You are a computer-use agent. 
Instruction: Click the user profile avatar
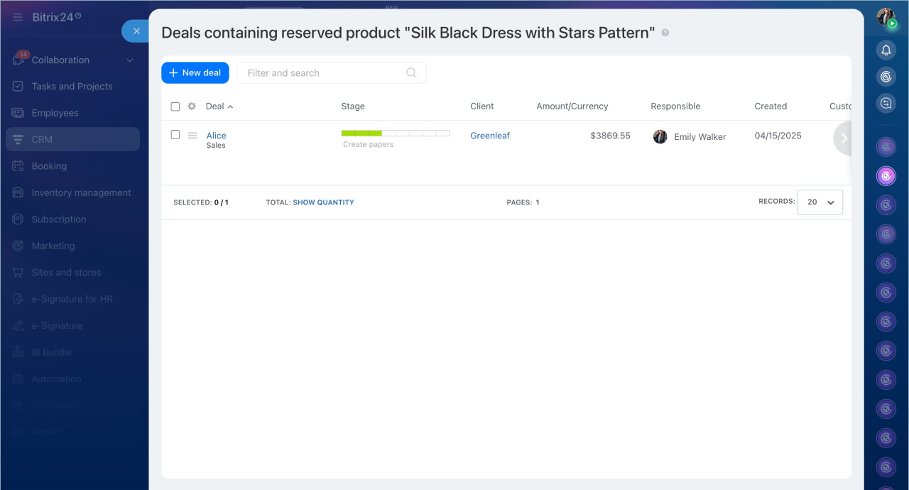click(886, 18)
